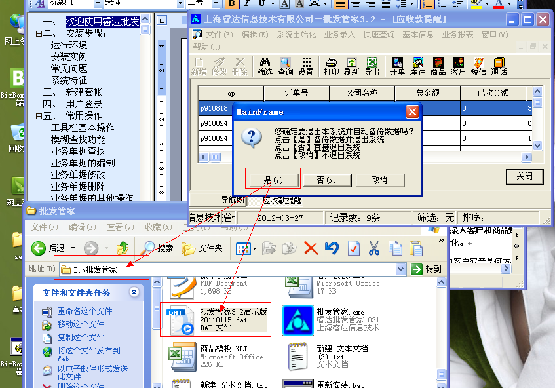Screen dimensions: 555x388
Task: Click the disabled 新增 icon in 批发管家
Action: tap(199, 63)
